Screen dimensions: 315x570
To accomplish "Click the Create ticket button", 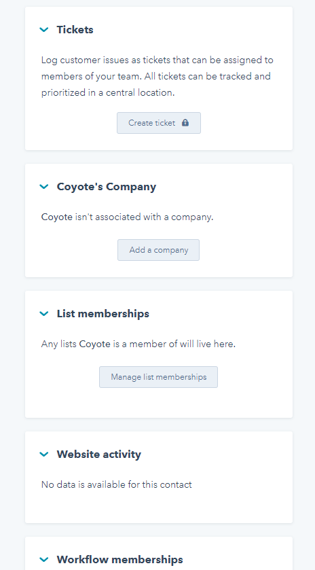I will click(x=159, y=123).
